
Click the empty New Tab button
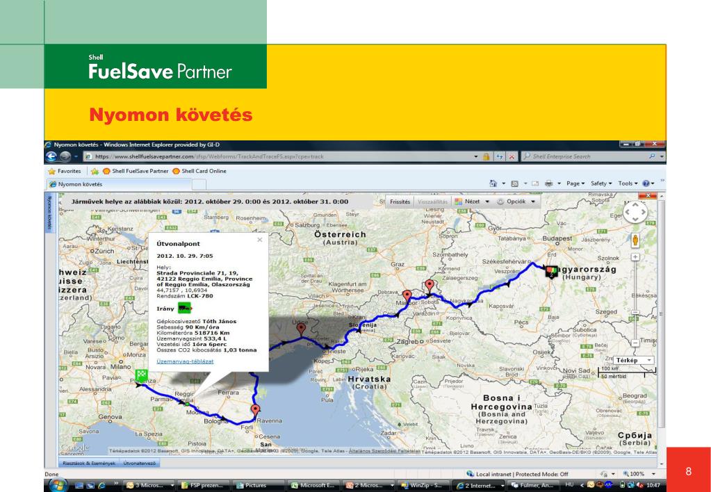point(199,184)
